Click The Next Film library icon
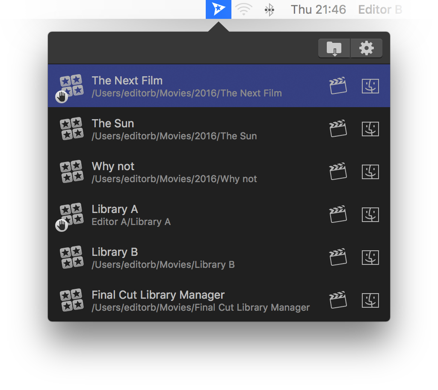Image resolution: width=438 pixels, height=390 pixels. 71,86
